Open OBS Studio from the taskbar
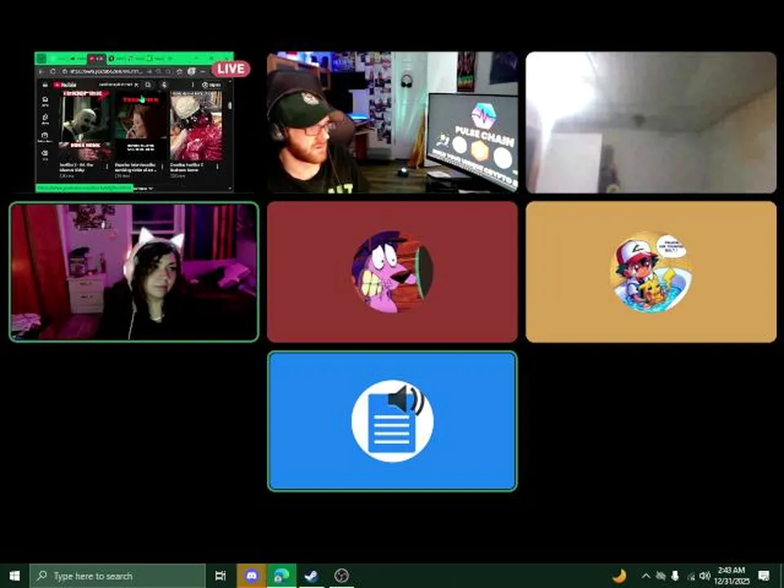784x588 pixels. point(341,576)
